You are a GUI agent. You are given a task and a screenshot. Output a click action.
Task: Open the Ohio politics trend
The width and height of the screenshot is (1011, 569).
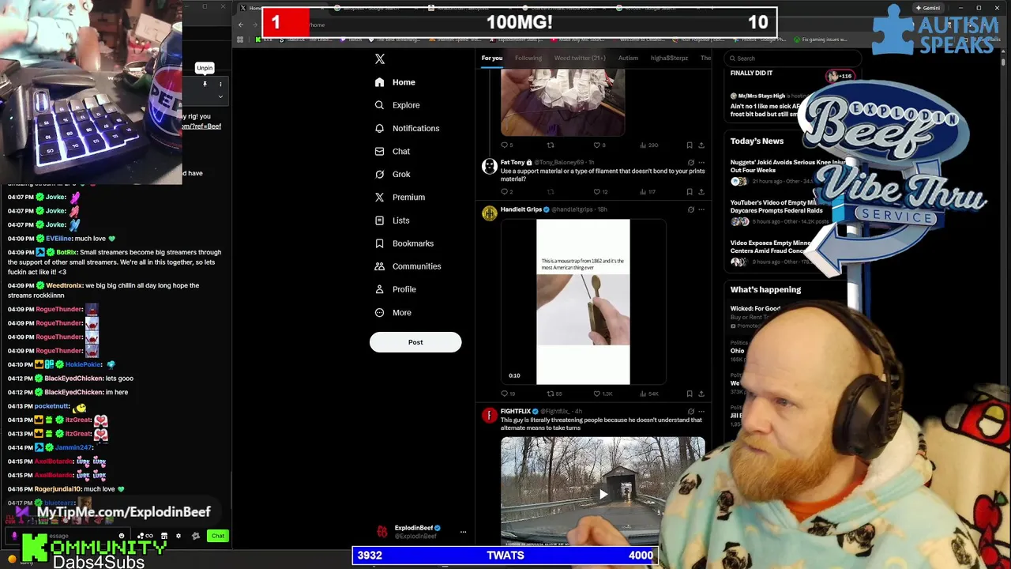click(x=737, y=351)
